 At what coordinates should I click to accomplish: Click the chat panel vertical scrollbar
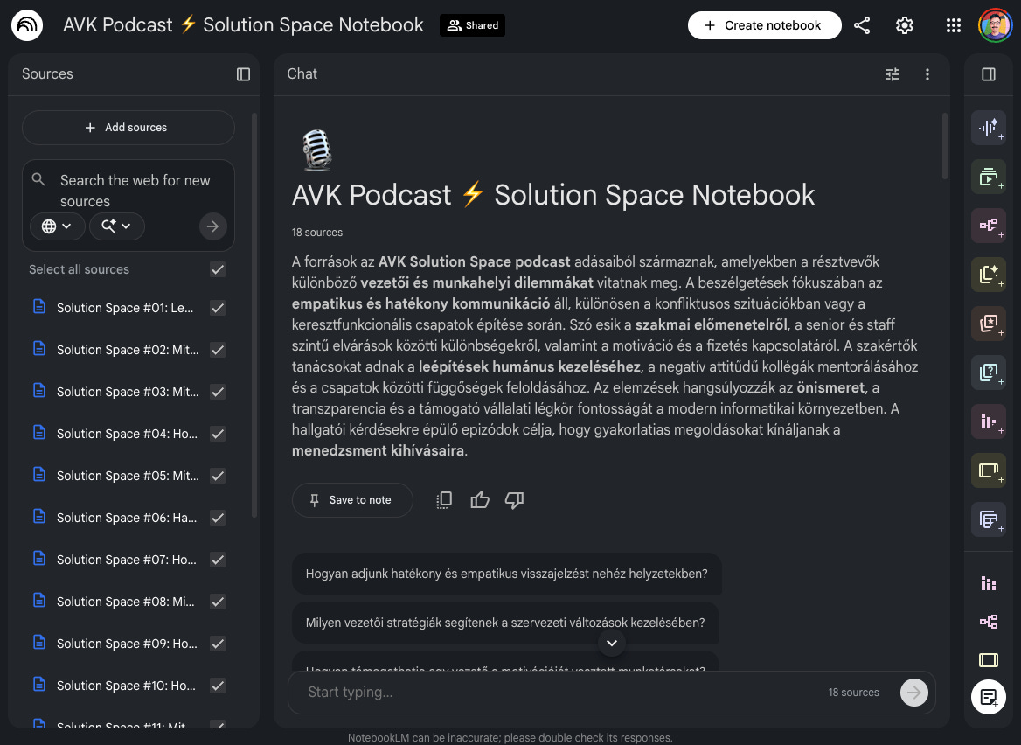[x=945, y=147]
